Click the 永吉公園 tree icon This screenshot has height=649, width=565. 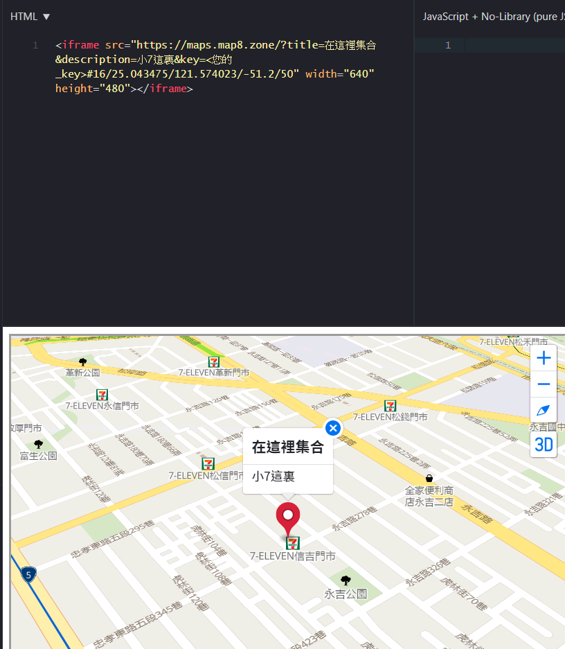point(346,580)
